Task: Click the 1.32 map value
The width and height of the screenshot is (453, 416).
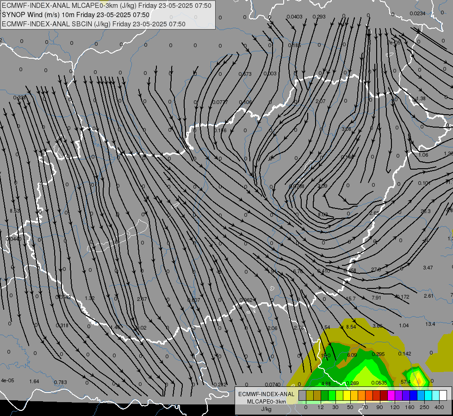Action: click(x=90, y=298)
